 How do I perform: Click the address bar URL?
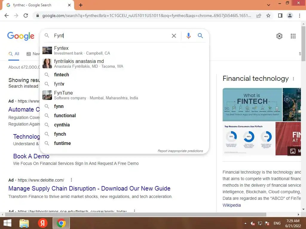click(x=146, y=16)
